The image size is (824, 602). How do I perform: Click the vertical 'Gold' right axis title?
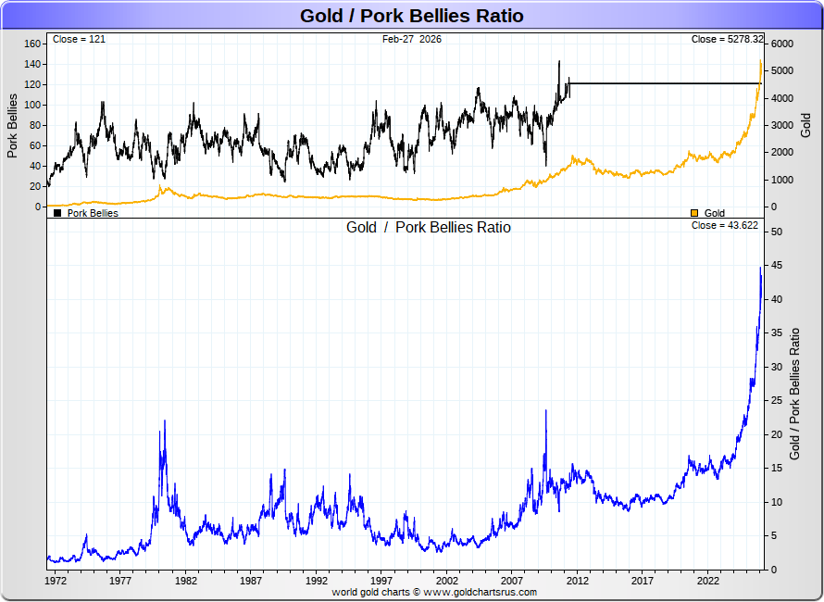tap(805, 125)
